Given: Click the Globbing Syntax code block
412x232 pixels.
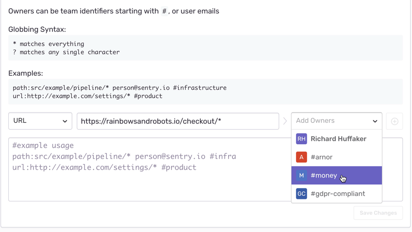Looking at the screenshot, I should pyautogui.click(x=205, y=48).
